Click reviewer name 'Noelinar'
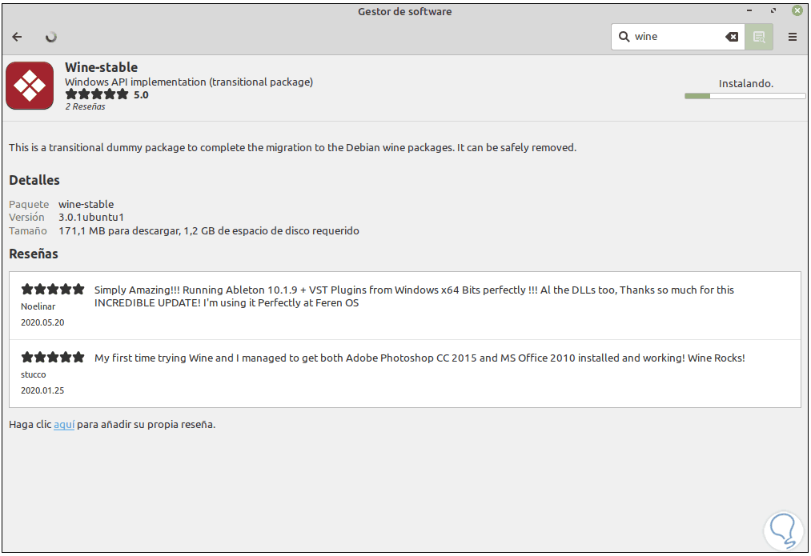Viewport: 811px width, 556px height. (x=38, y=306)
